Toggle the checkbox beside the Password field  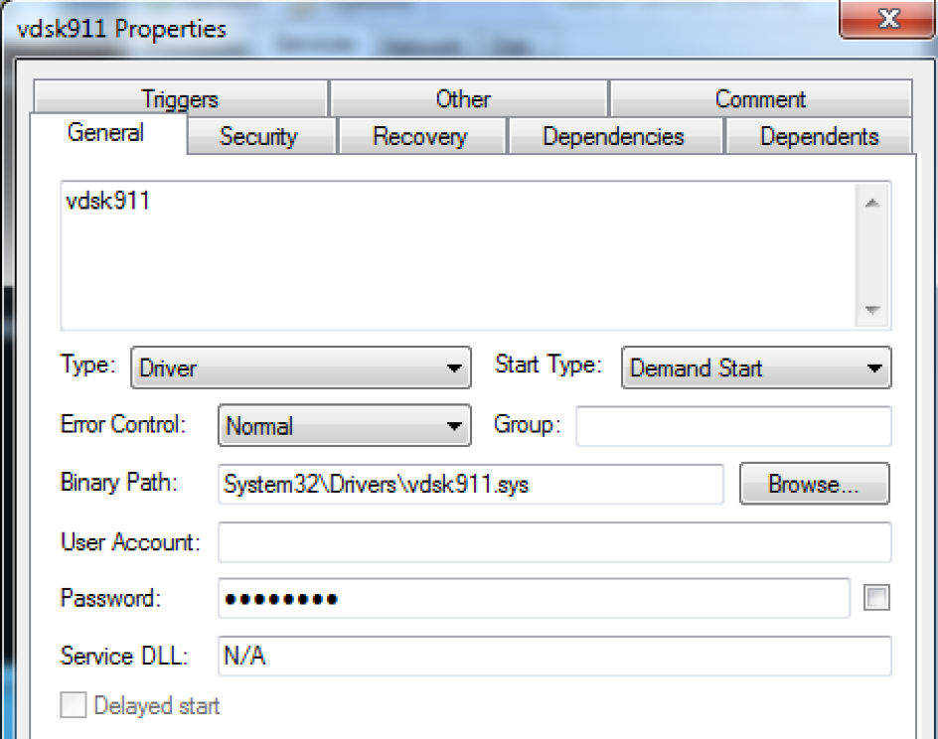coord(877,598)
